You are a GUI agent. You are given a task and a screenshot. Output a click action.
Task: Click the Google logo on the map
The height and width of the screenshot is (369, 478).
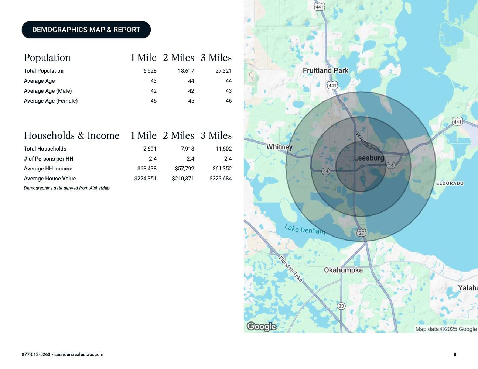[262, 327]
